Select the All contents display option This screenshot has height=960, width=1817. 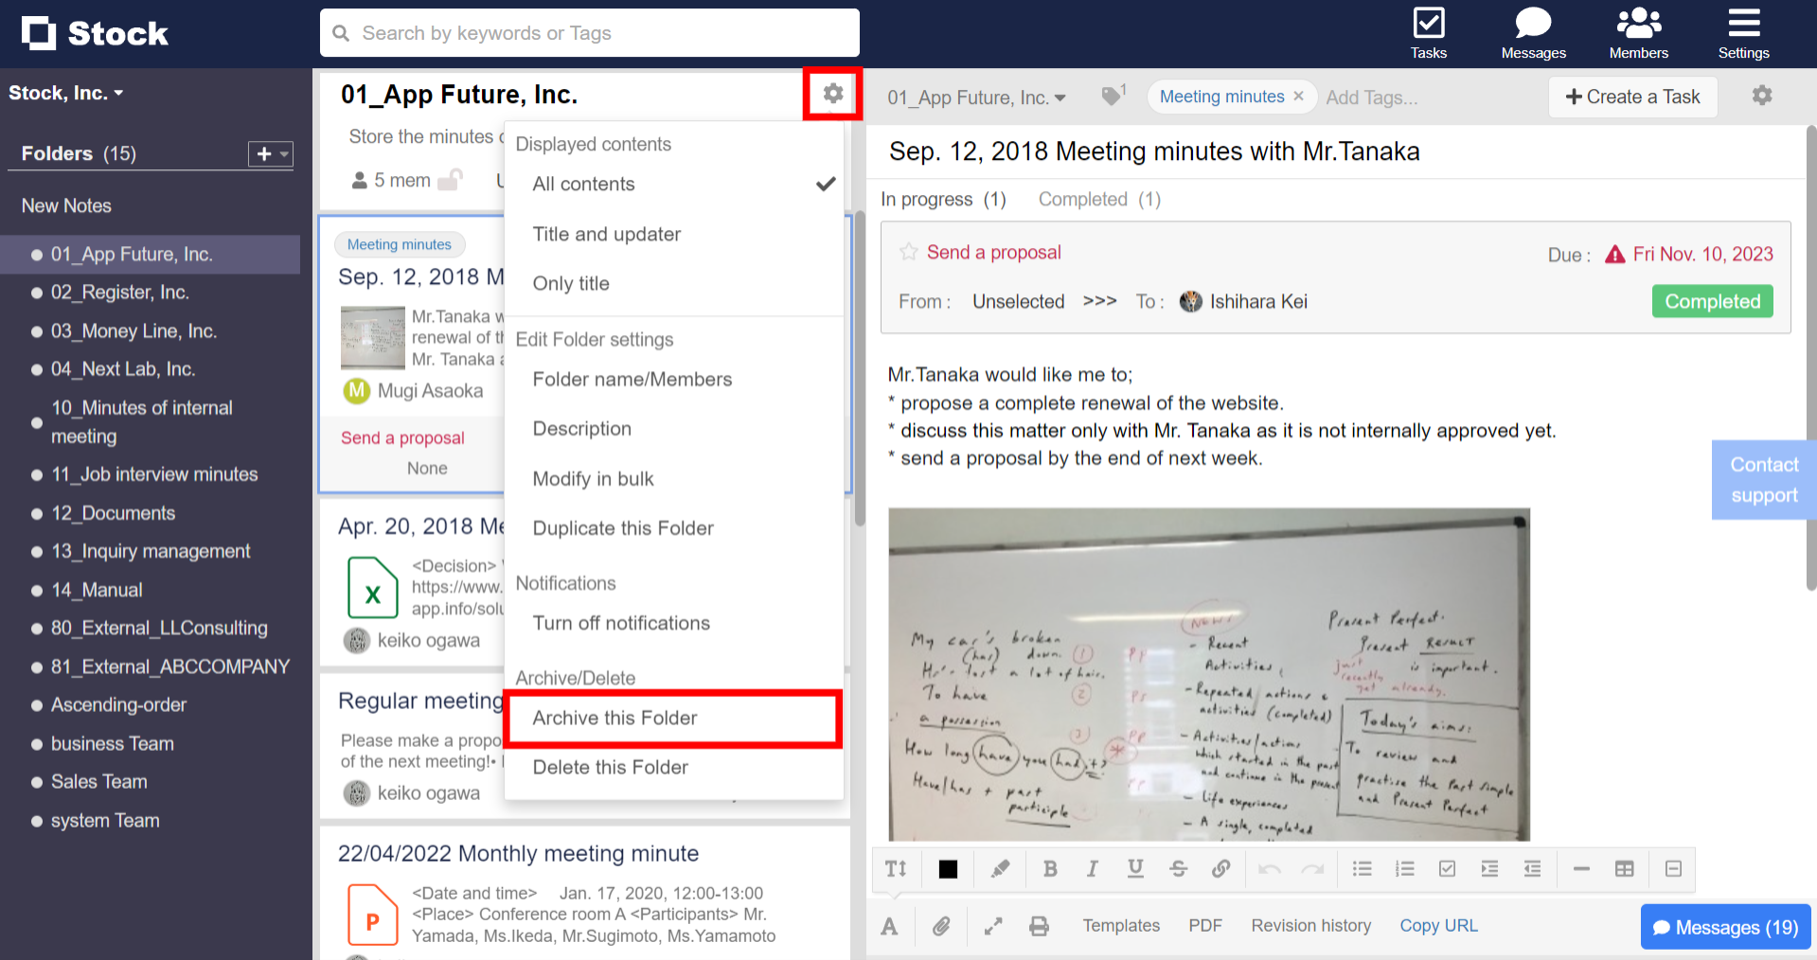(x=583, y=184)
